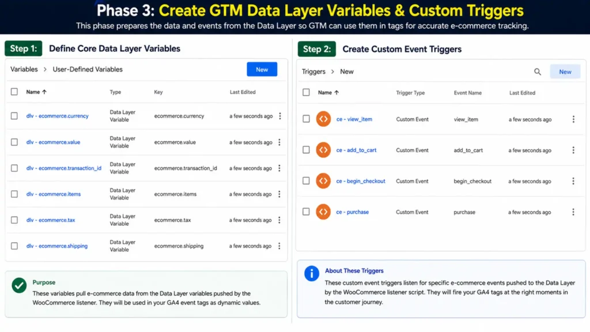Open kebab menu for ce - view_item trigger
Screen dimensions: 590x332
point(573,119)
